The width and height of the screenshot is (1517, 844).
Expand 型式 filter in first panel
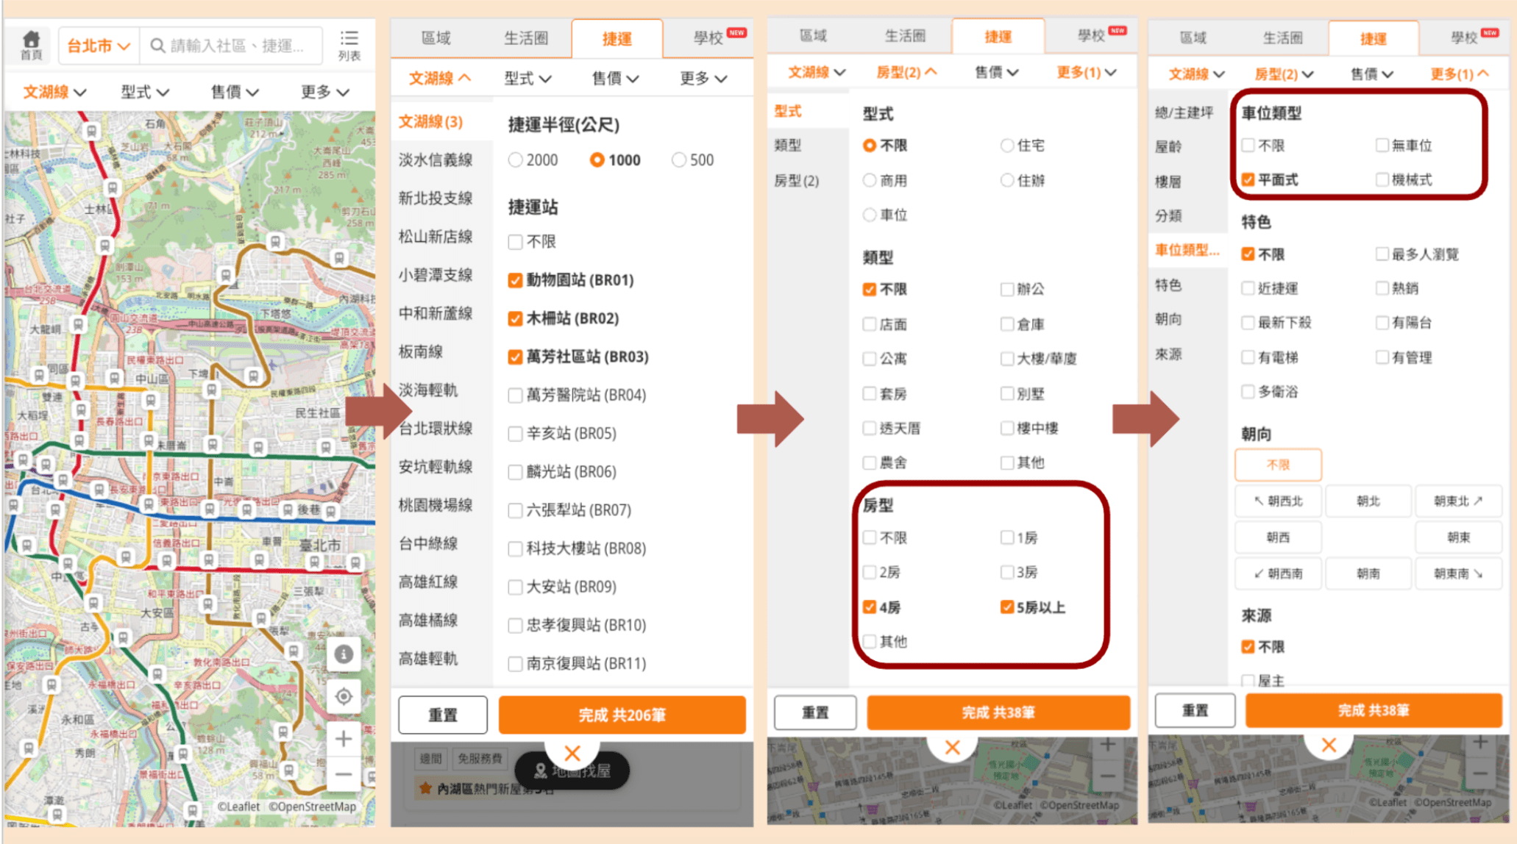click(x=145, y=92)
